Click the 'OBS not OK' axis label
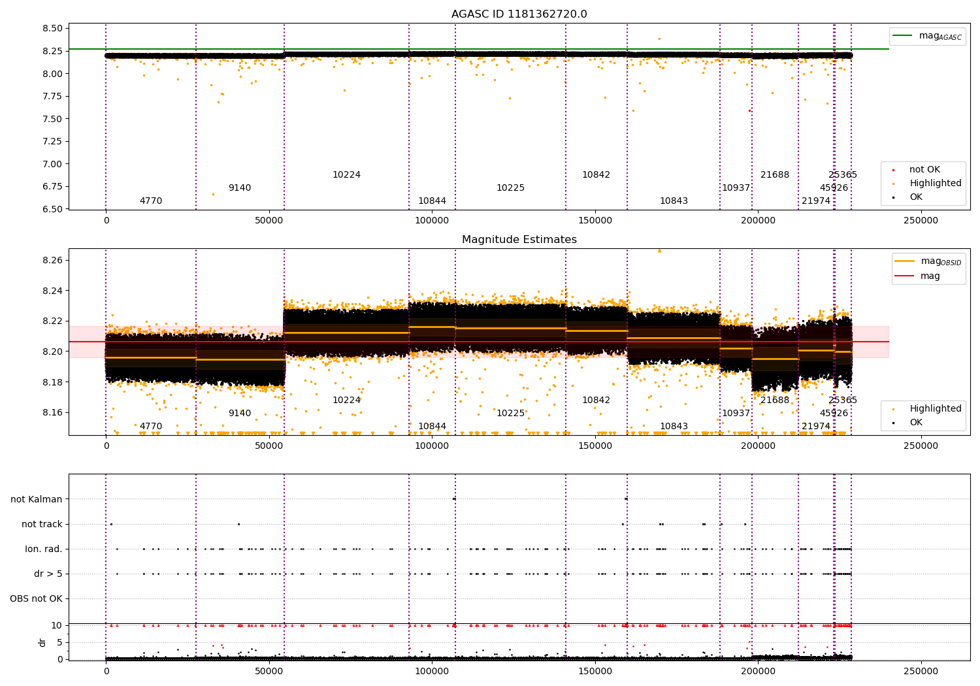This screenshot has width=980, height=686. 37,598
